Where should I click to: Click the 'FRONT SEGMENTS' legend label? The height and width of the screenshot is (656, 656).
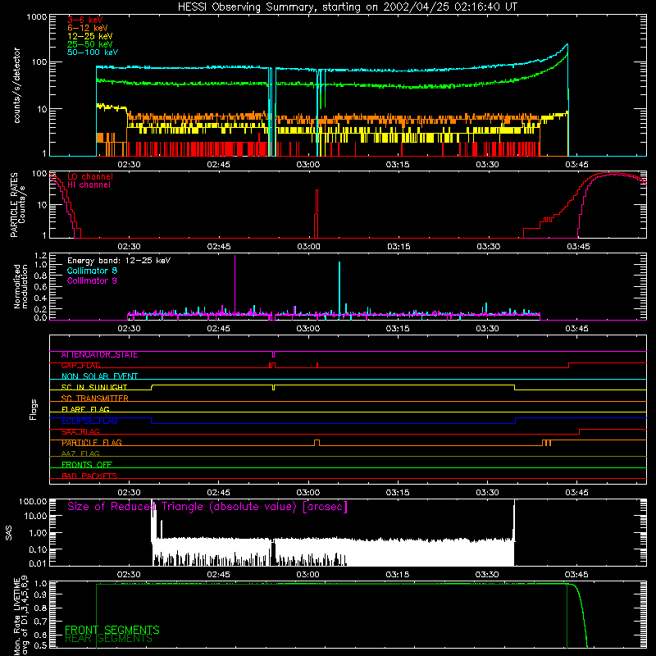click(112, 630)
